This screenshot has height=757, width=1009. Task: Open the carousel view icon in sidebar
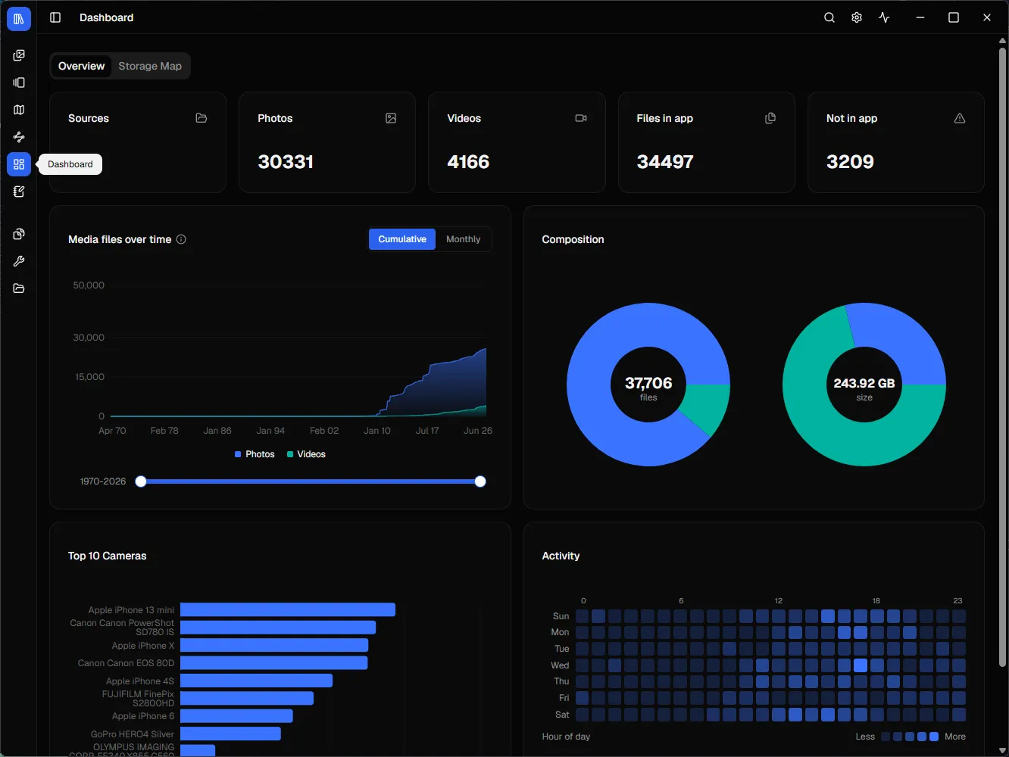click(19, 83)
